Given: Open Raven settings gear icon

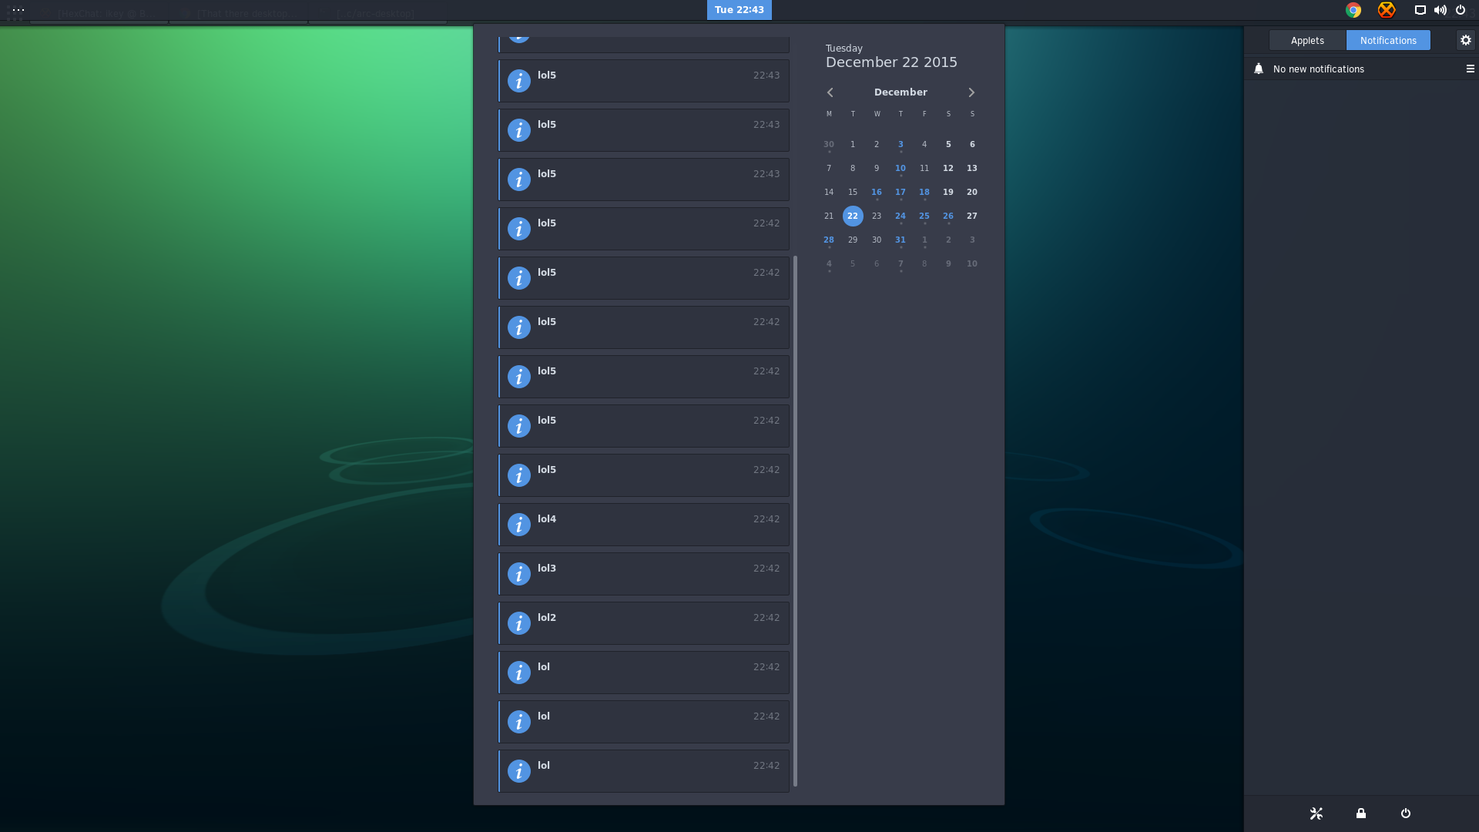Looking at the screenshot, I should 1465,40.
